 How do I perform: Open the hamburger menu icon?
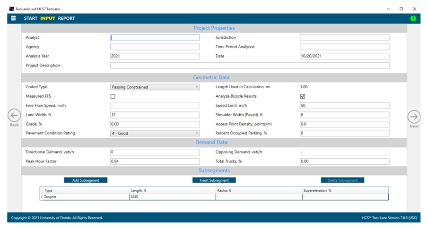[13, 18]
